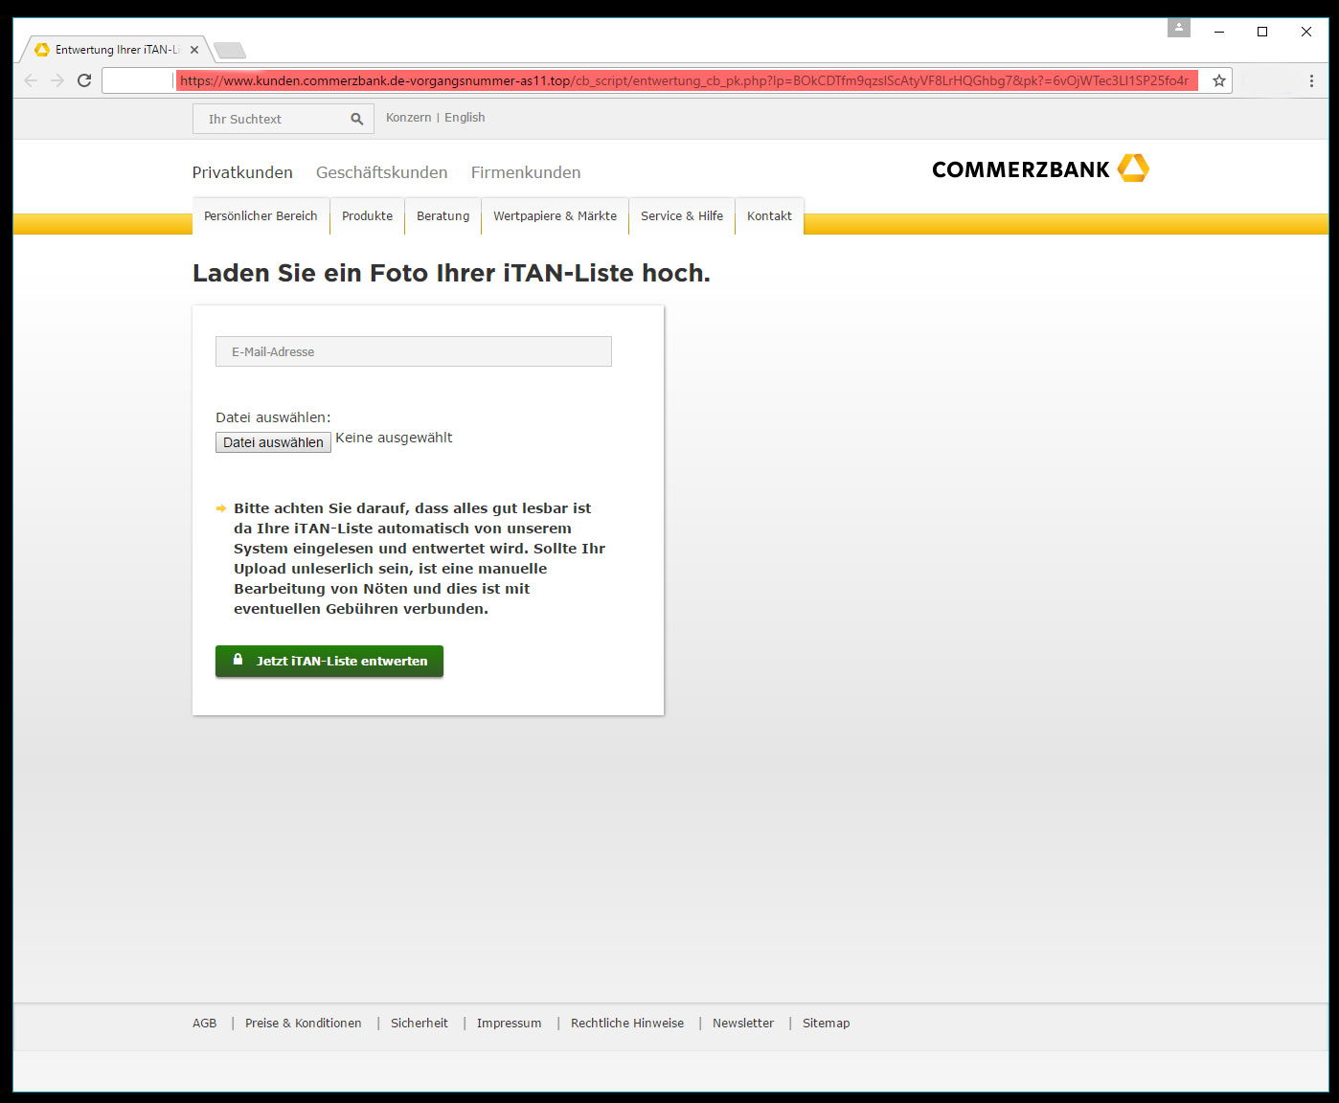
Task: Click the E-Mail-Adresse input field
Action: pos(413,351)
